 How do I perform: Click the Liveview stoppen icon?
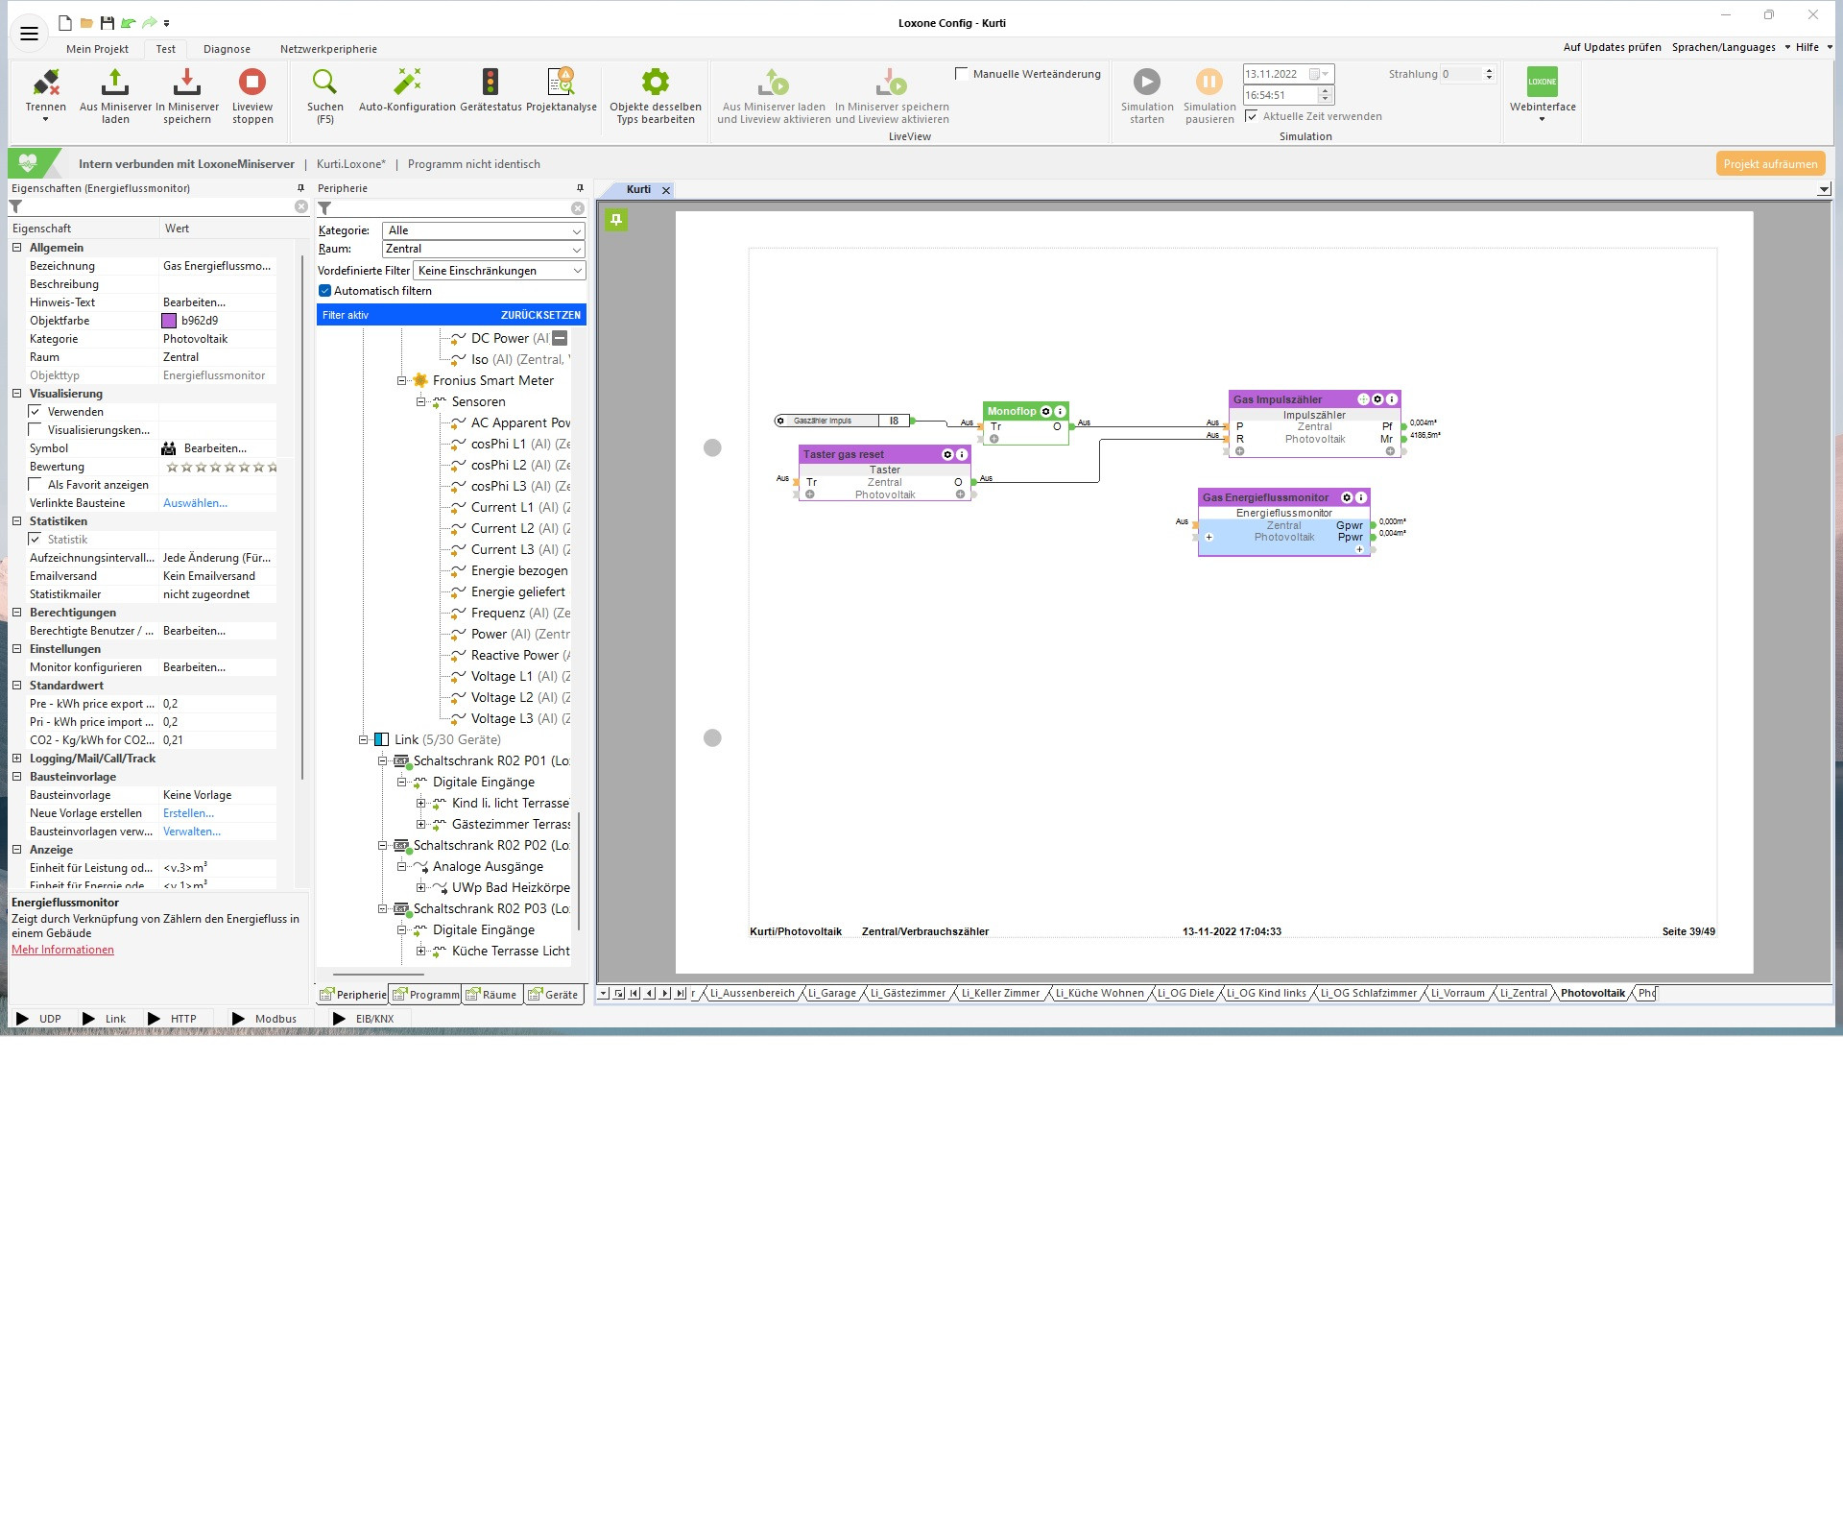pos(252,83)
